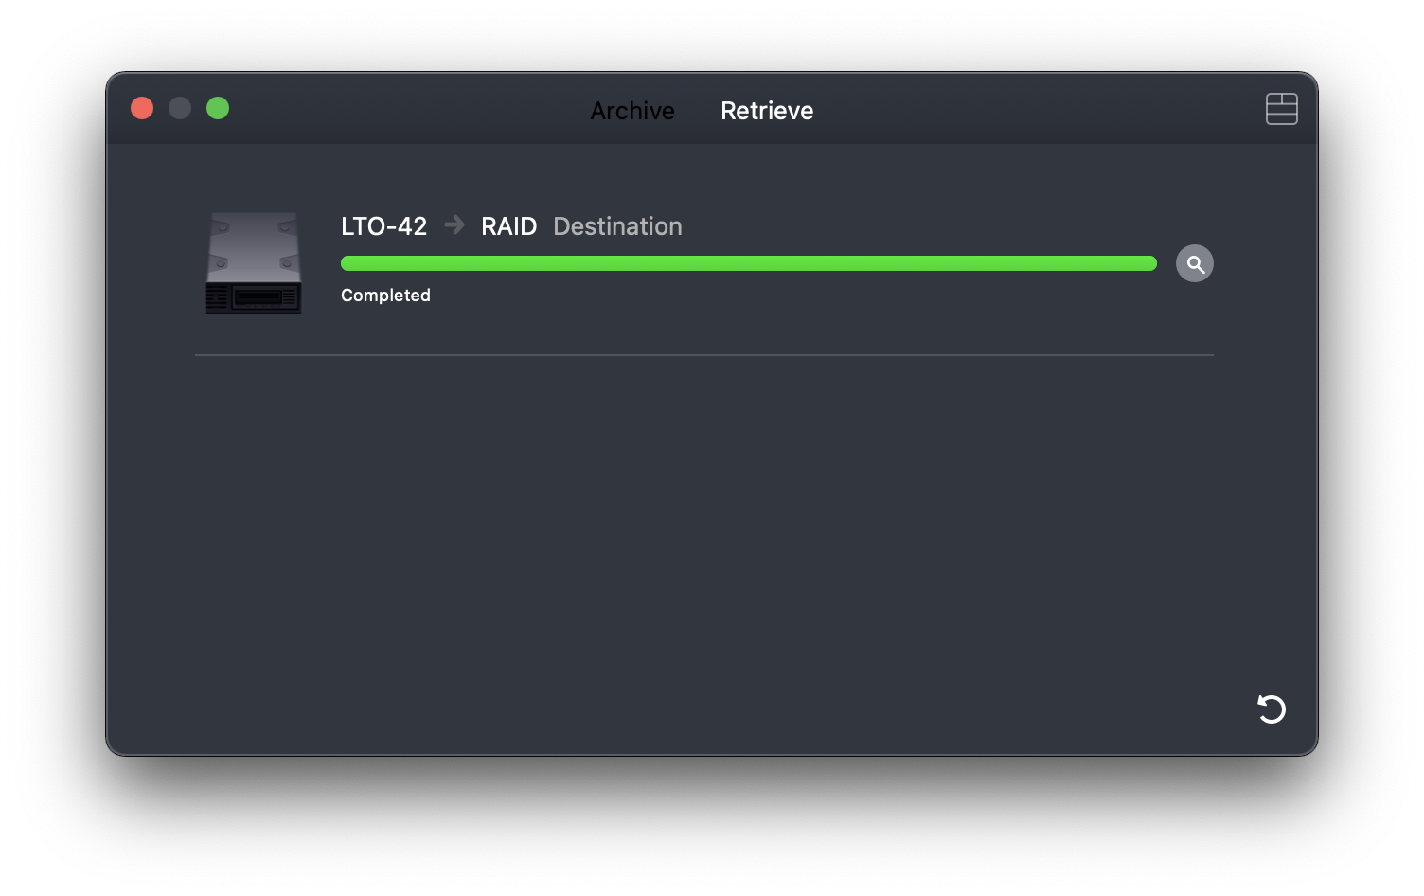
Task: Click the green completed progress bar
Action: 748,263
